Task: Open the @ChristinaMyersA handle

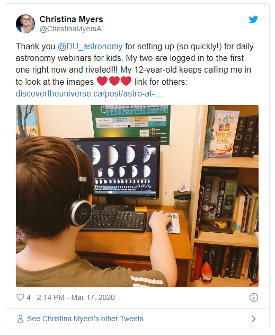Action: [70, 29]
